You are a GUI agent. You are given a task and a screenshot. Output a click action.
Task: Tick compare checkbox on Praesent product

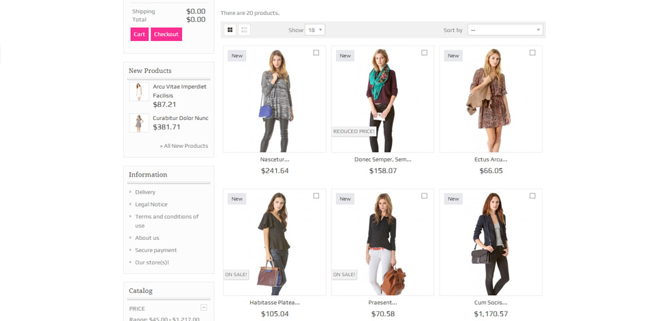tap(424, 196)
